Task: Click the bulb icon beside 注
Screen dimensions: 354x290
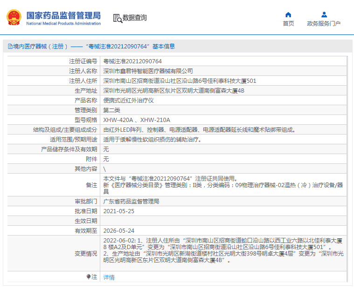Action: [x=88, y=277]
